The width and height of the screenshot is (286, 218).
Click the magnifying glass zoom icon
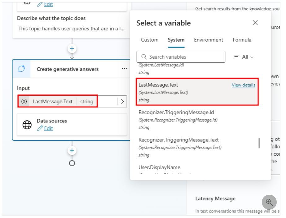coord(269,202)
